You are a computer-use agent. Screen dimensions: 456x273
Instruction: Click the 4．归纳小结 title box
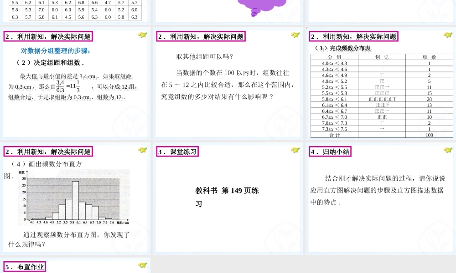pos(330,152)
